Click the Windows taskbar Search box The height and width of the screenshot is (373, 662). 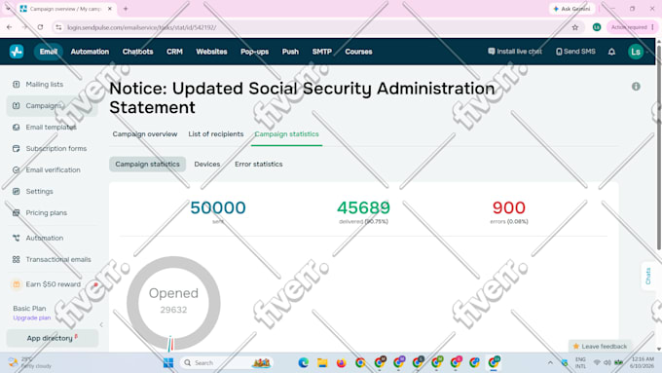tap(226, 363)
